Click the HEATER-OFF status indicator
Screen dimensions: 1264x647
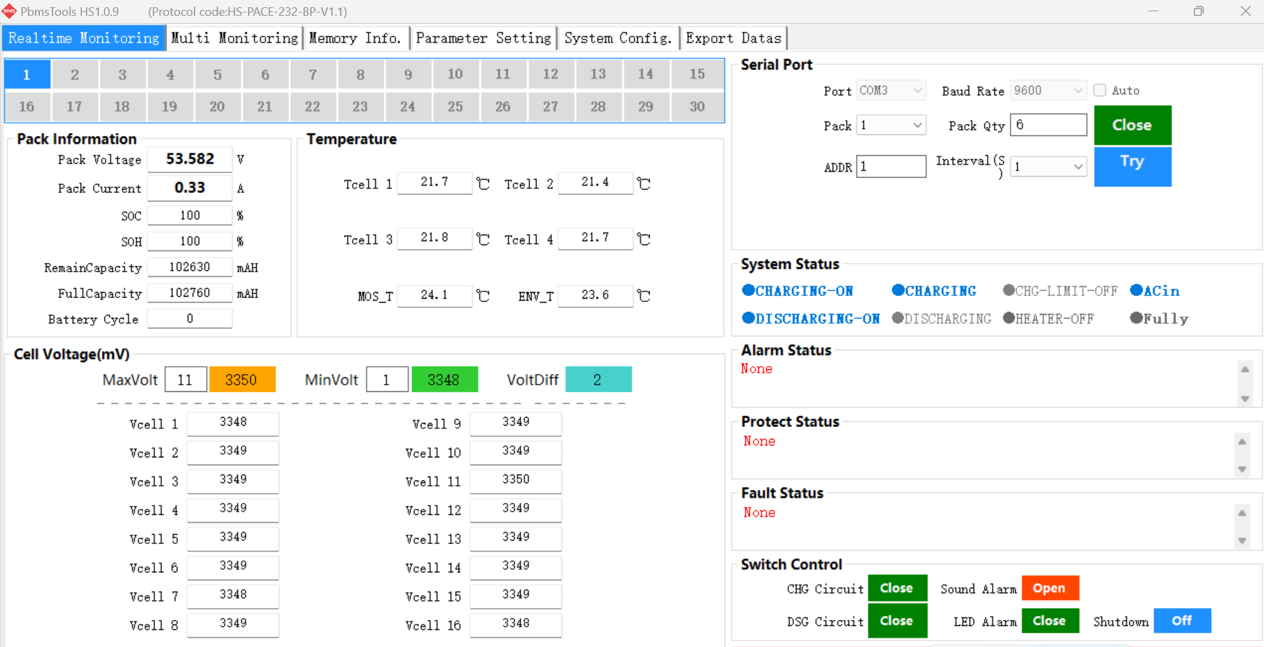pyautogui.click(x=1048, y=319)
